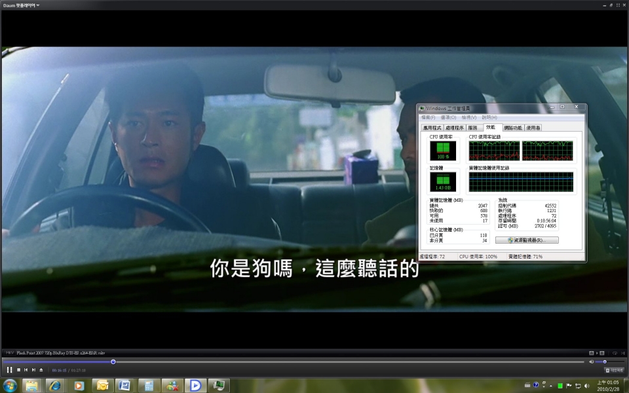Screen dimensions: 629x393
Task: Switch to 網路功能 tab in Task Manager
Action: [x=513, y=128]
